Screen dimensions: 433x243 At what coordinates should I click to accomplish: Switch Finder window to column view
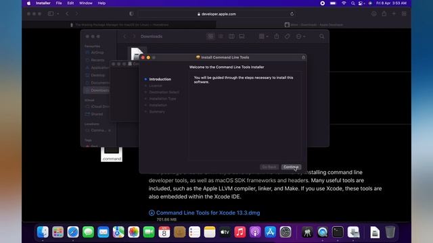(231, 36)
